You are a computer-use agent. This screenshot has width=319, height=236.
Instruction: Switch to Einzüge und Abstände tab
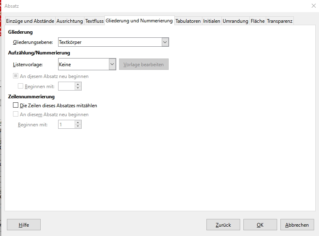click(30, 21)
